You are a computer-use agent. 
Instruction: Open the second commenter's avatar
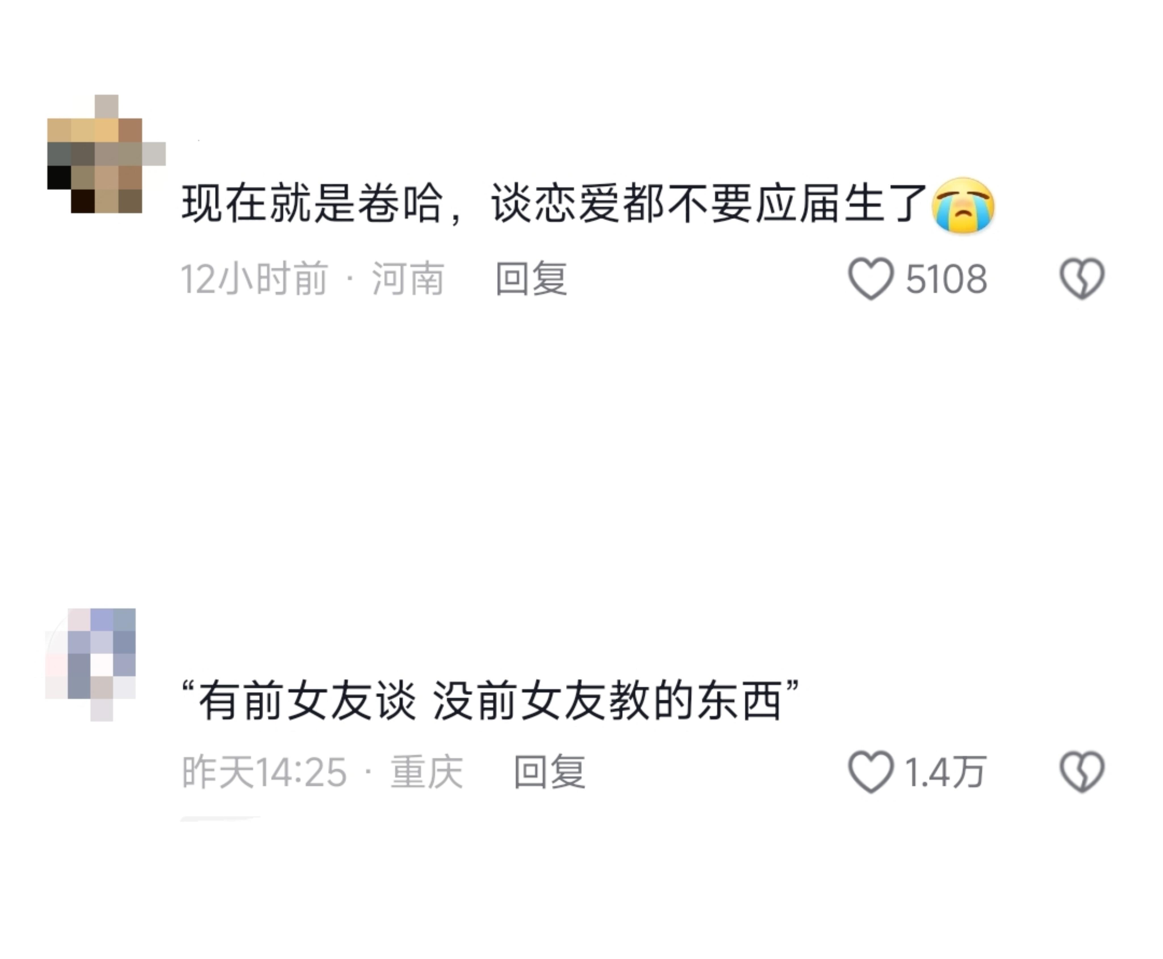pyautogui.click(x=91, y=665)
